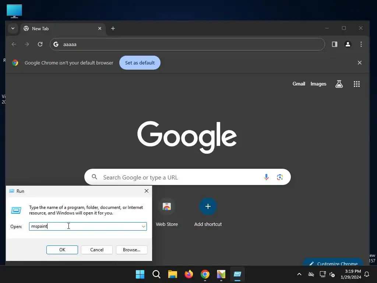Open Chrome three-dot menu
The height and width of the screenshot is (283, 377).
pyautogui.click(x=361, y=44)
